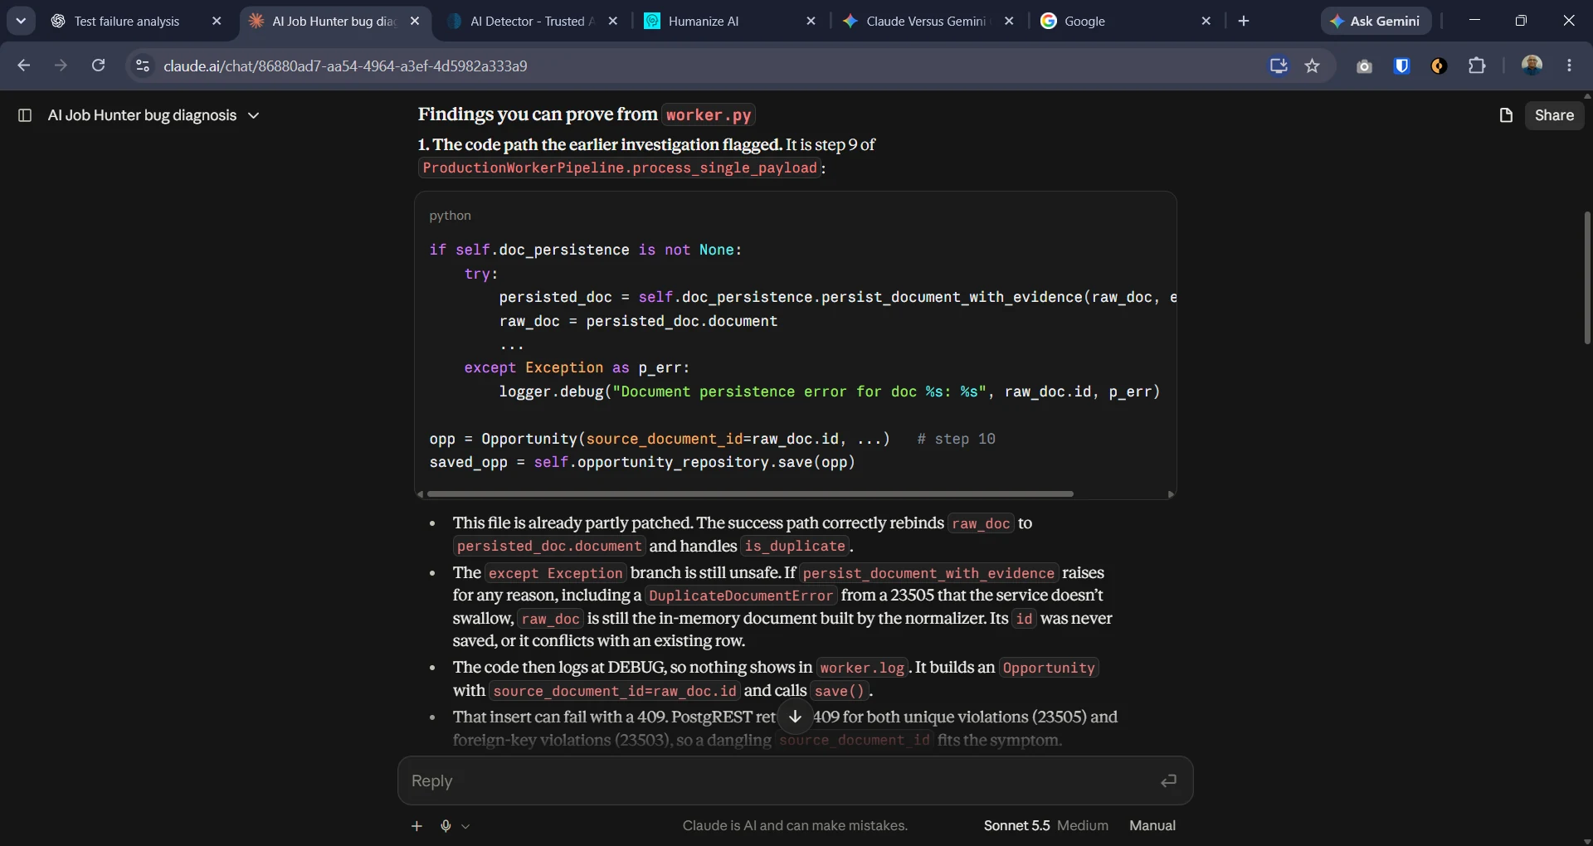This screenshot has height=846, width=1593.
Task: Open a new tab with the plus button
Action: 1243,21
